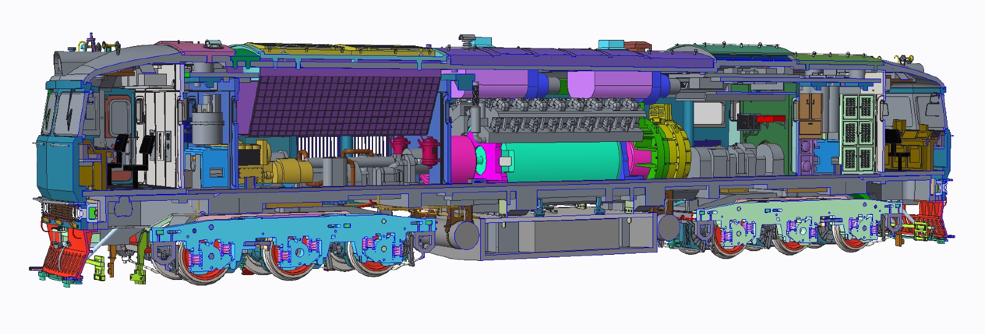This screenshot has height=334, width=985.
Task: Click the cyan box on the roof
Action: click(611, 45)
